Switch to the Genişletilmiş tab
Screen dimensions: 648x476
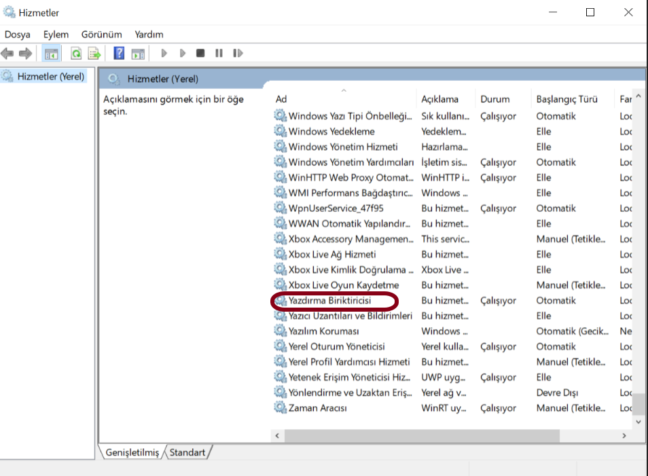(133, 452)
